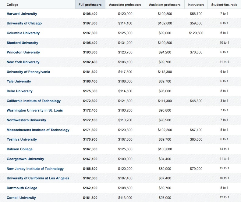The height and width of the screenshot is (202, 241).
Task: Click the Princeton University link
Action: 23,52
